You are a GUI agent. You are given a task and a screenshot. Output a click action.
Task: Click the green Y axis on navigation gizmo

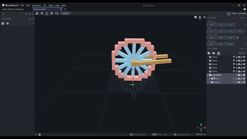[x=201, y=124]
